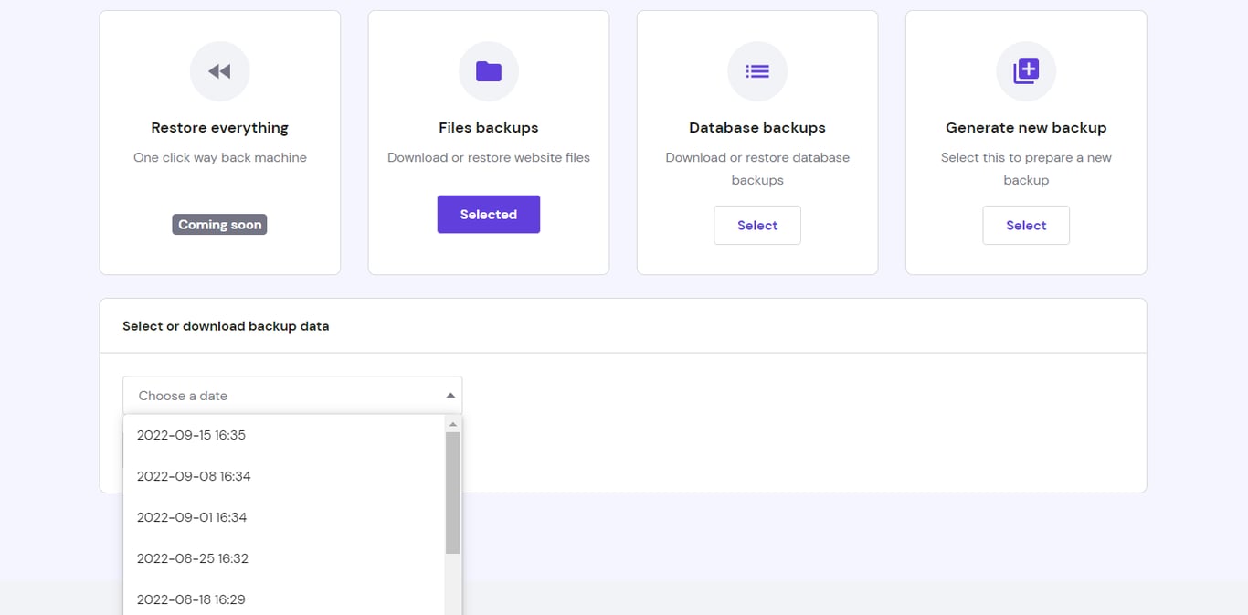Enable Database backups with its Select button
Viewport: 1248px width, 615px height.
pos(756,225)
